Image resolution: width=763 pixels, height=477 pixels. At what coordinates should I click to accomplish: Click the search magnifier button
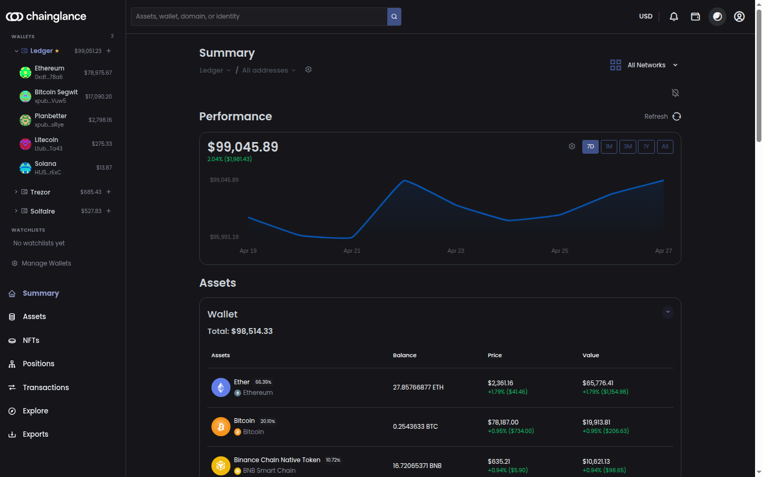pos(394,16)
